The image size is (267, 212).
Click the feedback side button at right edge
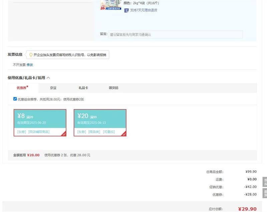point(265,182)
